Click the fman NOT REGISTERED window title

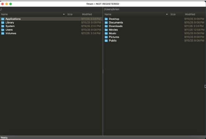click(103, 4)
